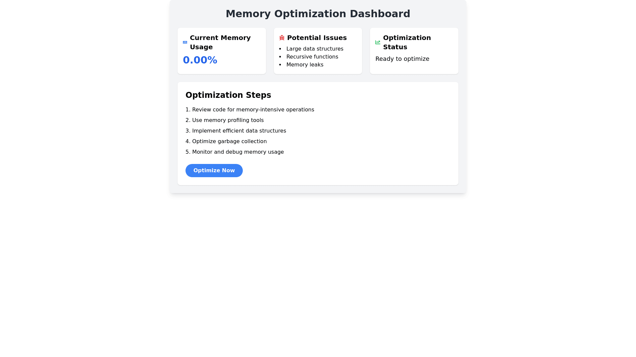Click empty area of Optimization Steps panel
This screenshot has height=357, width=636.
[x=381, y=139]
